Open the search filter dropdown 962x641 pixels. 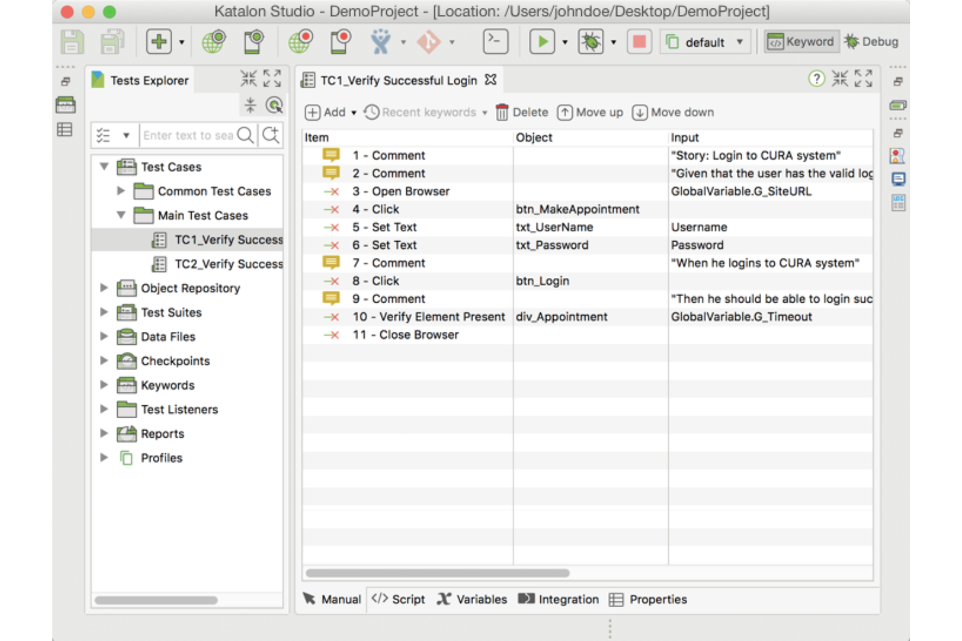(x=126, y=135)
